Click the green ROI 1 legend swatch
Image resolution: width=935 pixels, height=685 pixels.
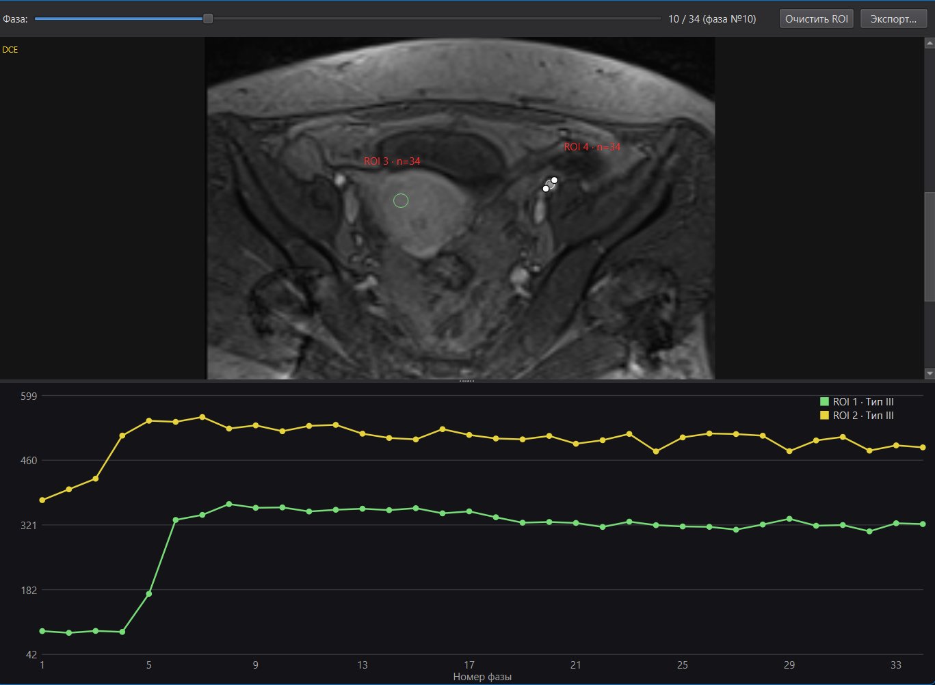point(824,402)
